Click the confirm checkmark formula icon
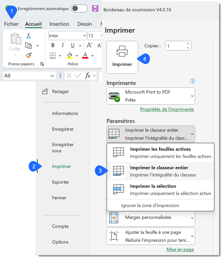Image resolution: width=223 pixels, height=259 pixels. [78, 76]
